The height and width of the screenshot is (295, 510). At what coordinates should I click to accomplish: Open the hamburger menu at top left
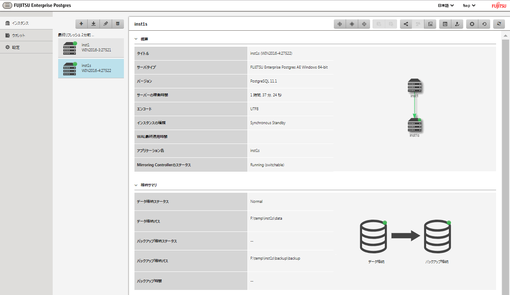coord(7,5)
